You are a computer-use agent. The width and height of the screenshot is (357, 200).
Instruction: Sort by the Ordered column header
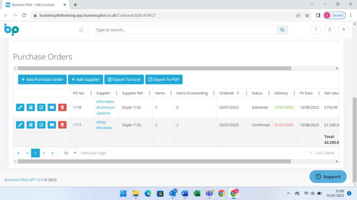pyautogui.click(x=227, y=93)
